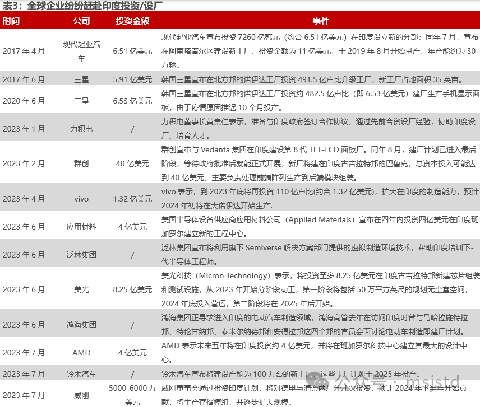Select the company cell 现代起亚汽车

coord(81,51)
